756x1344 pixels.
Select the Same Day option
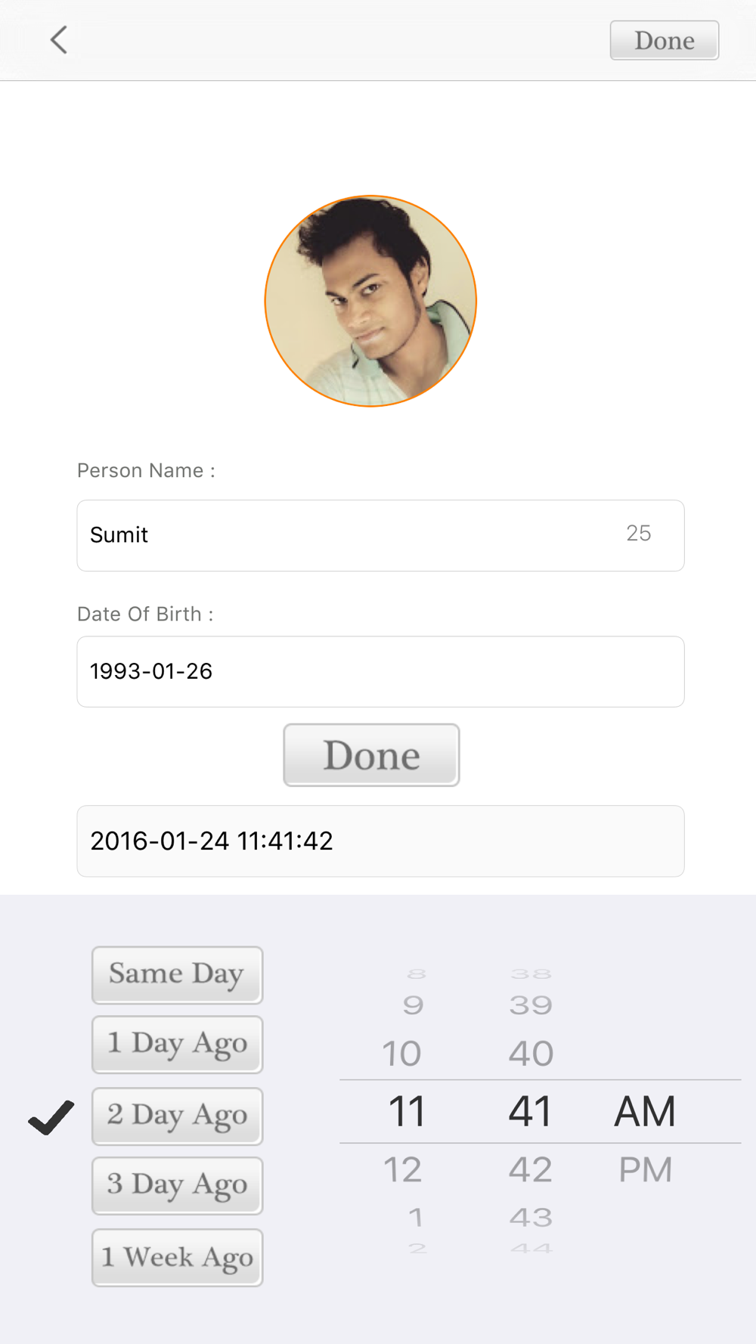pyautogui.click(x=177, y=974)
